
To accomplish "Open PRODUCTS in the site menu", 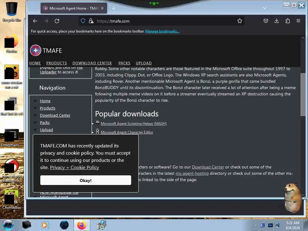I will click(x=57, y=63).
